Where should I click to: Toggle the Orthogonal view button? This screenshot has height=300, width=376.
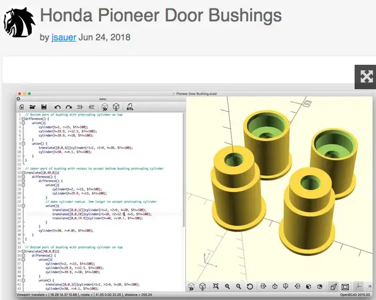point(345,287)
